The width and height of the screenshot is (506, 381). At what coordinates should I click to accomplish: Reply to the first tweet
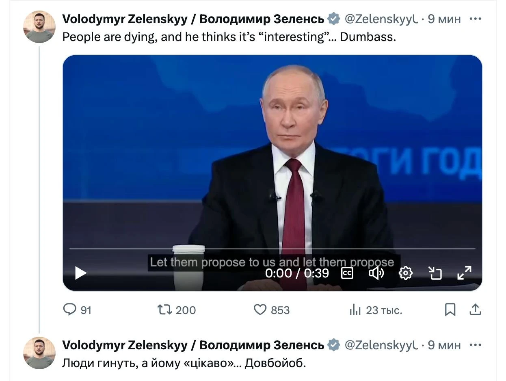click(x=70, y=310)
